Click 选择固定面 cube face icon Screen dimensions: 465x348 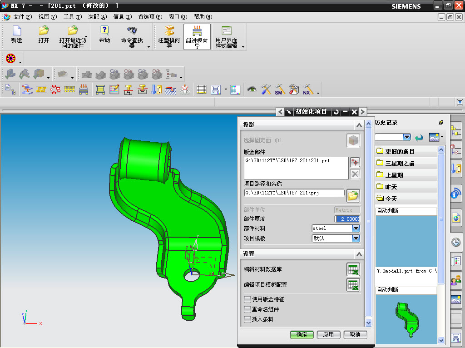(x=353, y=140)
